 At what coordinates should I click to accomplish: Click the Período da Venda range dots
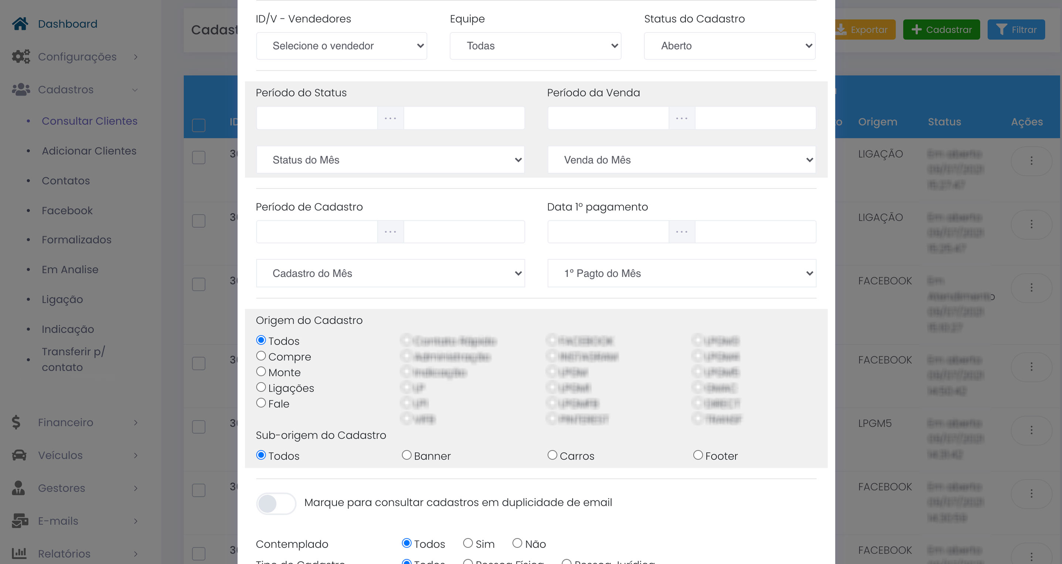pyautogui.click(x=681, y=118)
